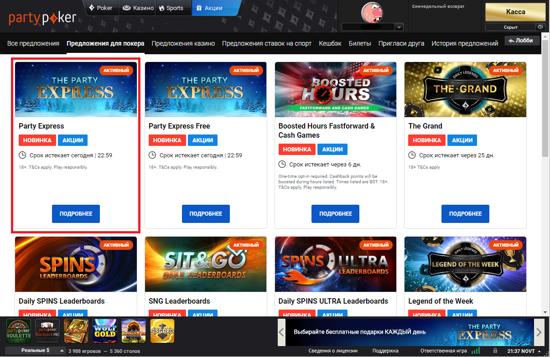
Task: Click clock icon on The Grand card
Action: (412, 155)
